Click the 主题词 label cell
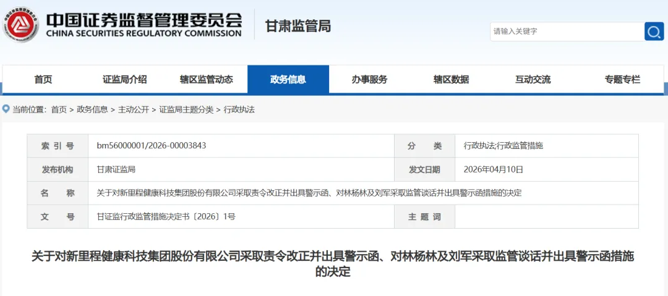The height and width of the screenshot is (296, 668). pyautogui.click(x=425, y=216)
